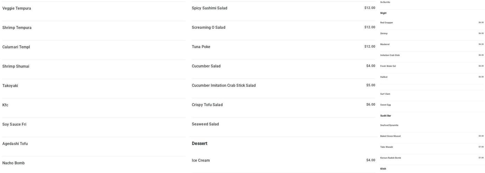
Task: Select the Veggie Tempura menu item
Action: click(x=17, y=8)
